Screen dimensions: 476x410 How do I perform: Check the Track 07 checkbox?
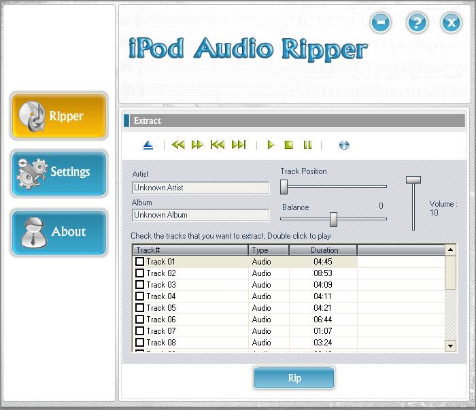[139, 330]
